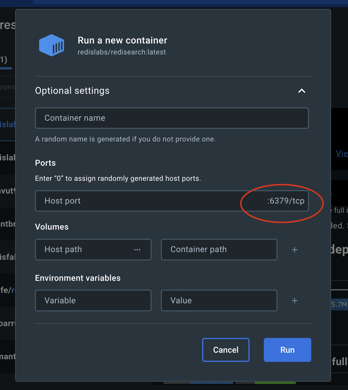Viewport: 348px width, 390px height.
Task: Click the :6379/tcp port label
Action: (x=286, y=201)
